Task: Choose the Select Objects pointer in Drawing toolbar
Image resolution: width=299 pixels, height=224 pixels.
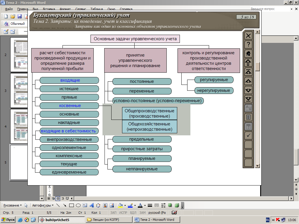Action: 26,205
